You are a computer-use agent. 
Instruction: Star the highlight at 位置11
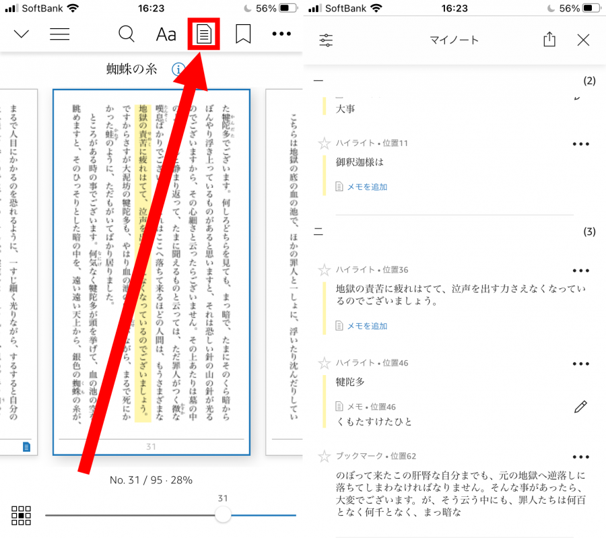(x=324, y=143)
